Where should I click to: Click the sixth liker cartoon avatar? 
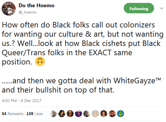(95, 113)
